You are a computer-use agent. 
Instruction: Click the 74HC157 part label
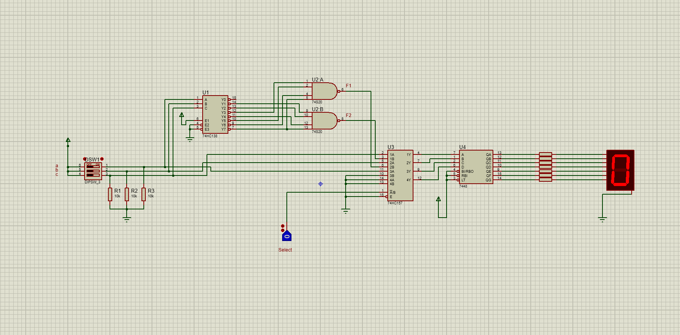[395, 203]
